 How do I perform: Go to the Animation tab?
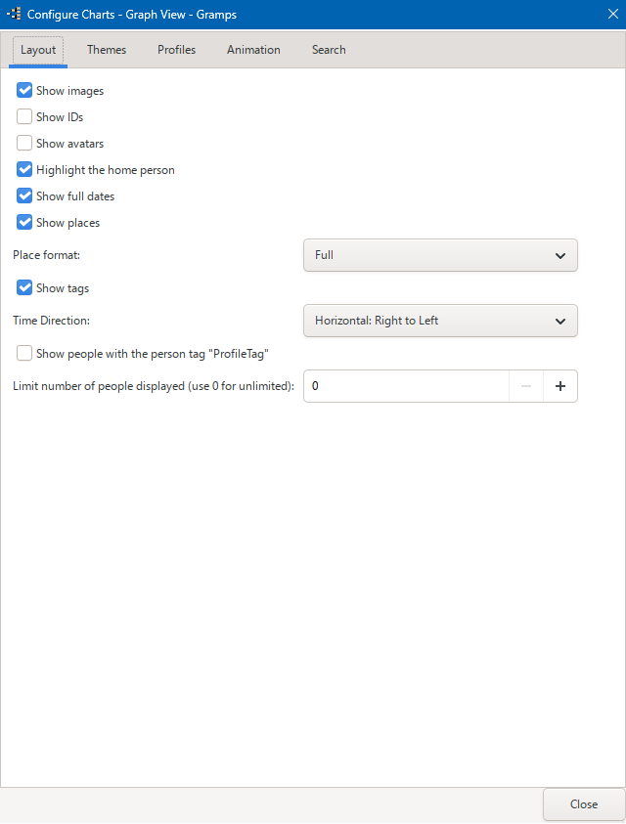pyautogui.click(x=253, y=50)
